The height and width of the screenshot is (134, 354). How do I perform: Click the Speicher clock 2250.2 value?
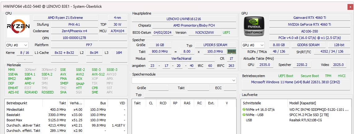tap(302, 65)
